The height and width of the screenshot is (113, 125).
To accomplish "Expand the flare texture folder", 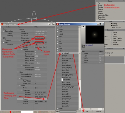I will point(57,44).
